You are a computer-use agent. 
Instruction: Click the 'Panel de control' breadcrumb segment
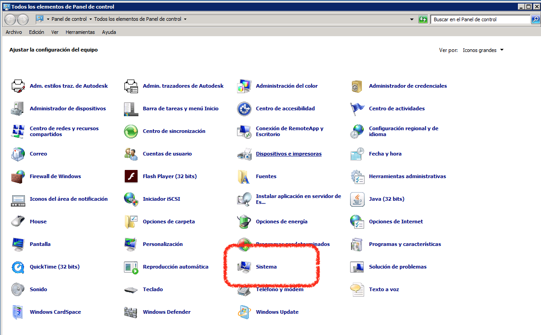69,19
